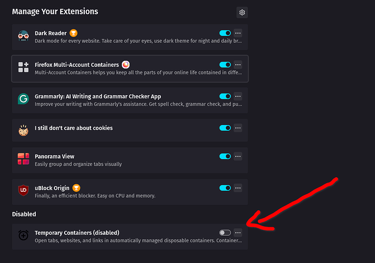
Task: Open more options menu for uBlock Origin
Action: point(237,188)
